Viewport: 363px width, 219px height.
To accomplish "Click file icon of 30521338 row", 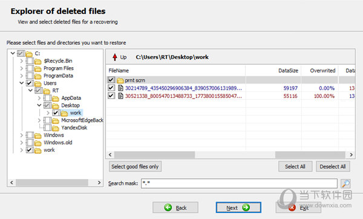I will (120, 96).
